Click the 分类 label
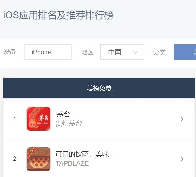 (x=159, y=52)
